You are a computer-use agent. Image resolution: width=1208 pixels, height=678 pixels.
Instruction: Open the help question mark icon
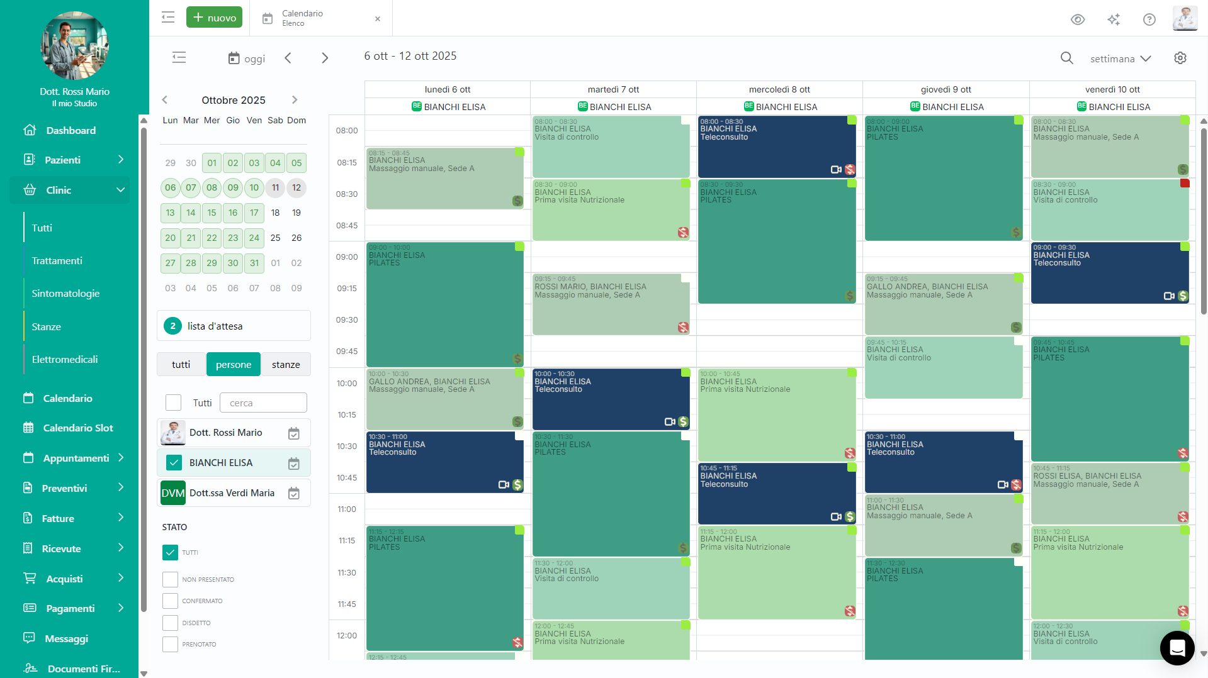[x=1149, y=19]
